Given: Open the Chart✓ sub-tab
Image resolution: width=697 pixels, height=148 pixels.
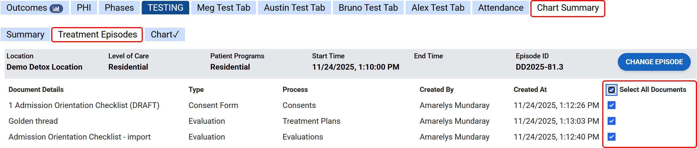Looking at the screenshot, I should [x=165, y=34].
